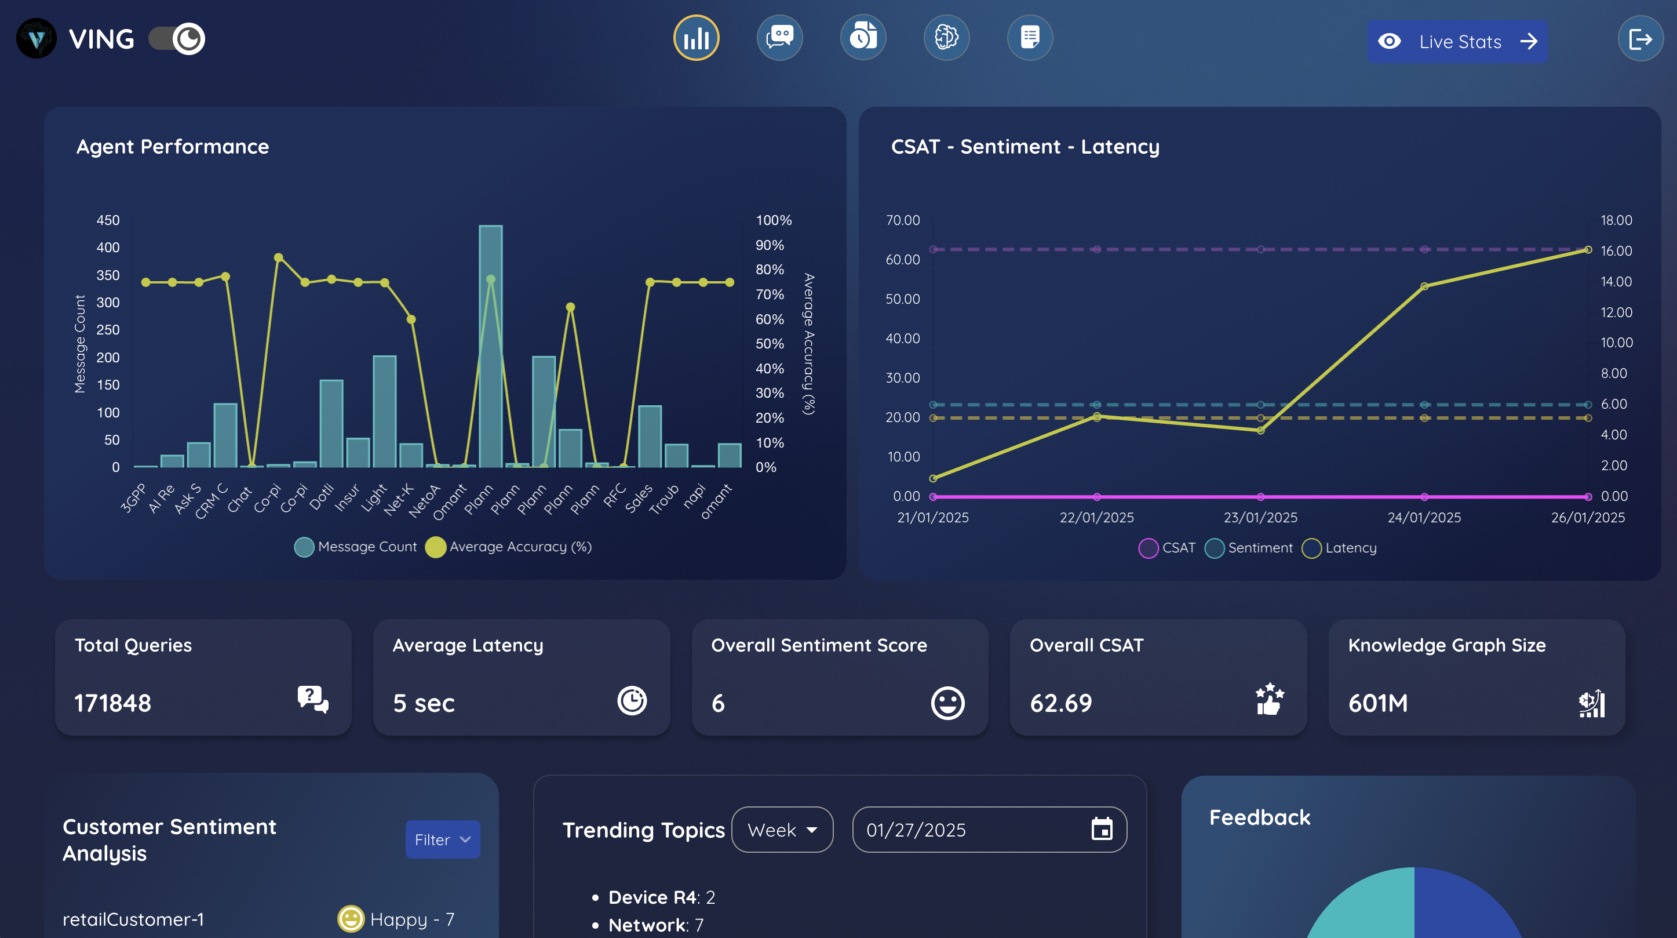Click the document history clock nav icon
The height and width of the screenshot is (938, 1677).
pyautogui.click(x=863, y=38)
